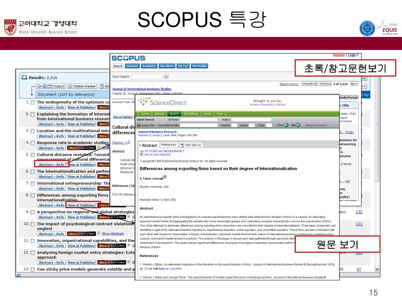Click the author profile icon next to Shenkar, O.
This screenshot has width=402, height=302.
(x=129, y=142)
